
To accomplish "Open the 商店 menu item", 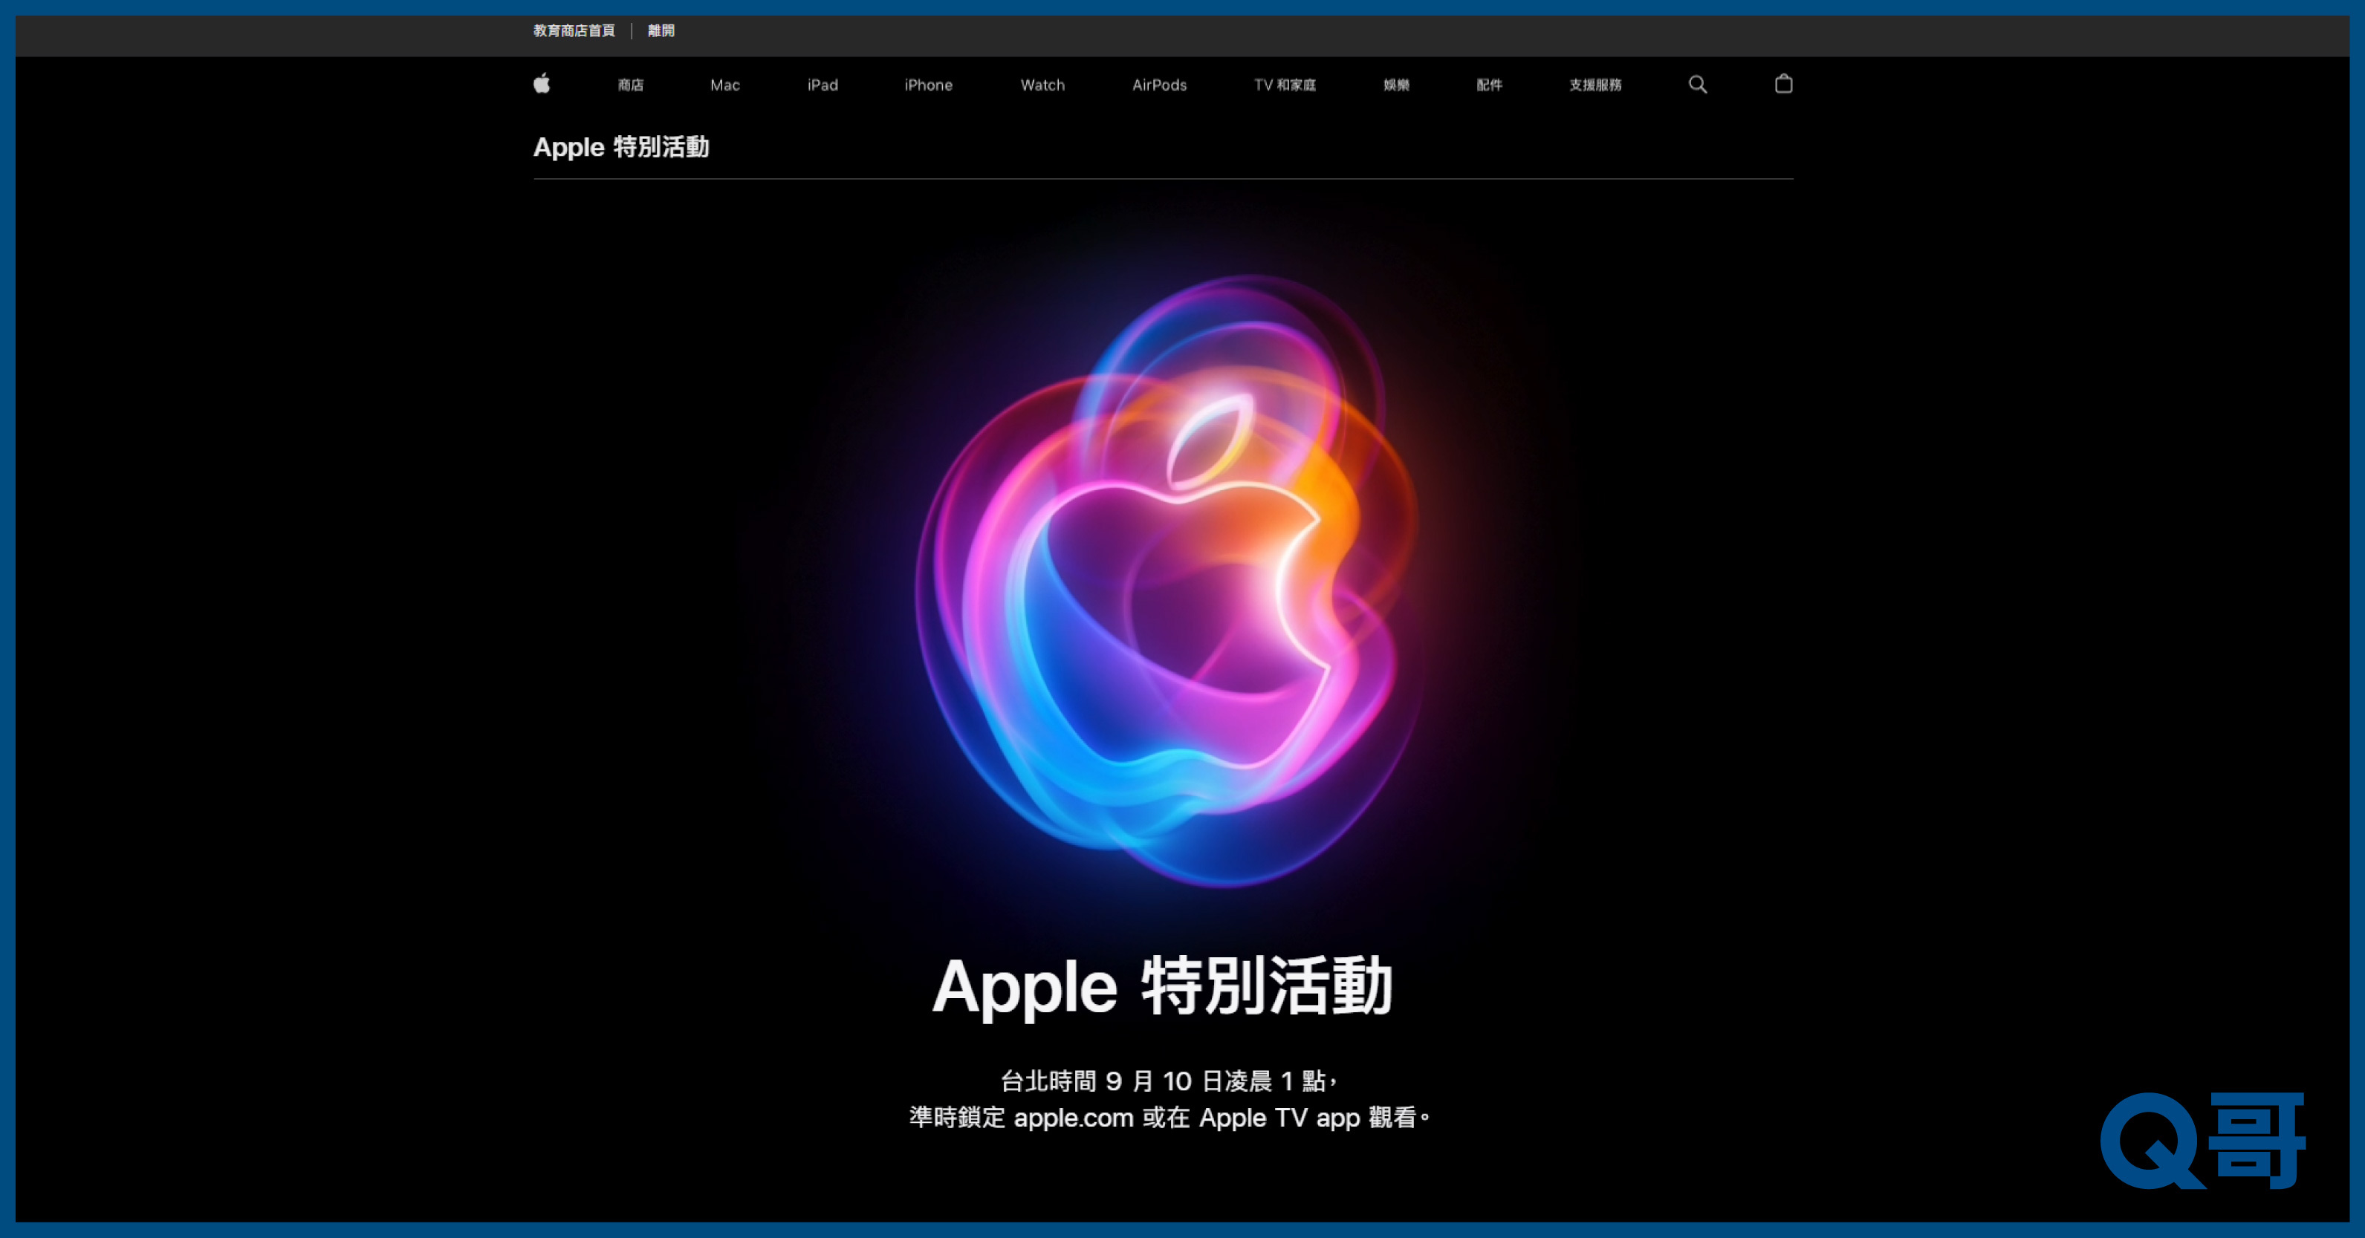I will coord(631,85).
